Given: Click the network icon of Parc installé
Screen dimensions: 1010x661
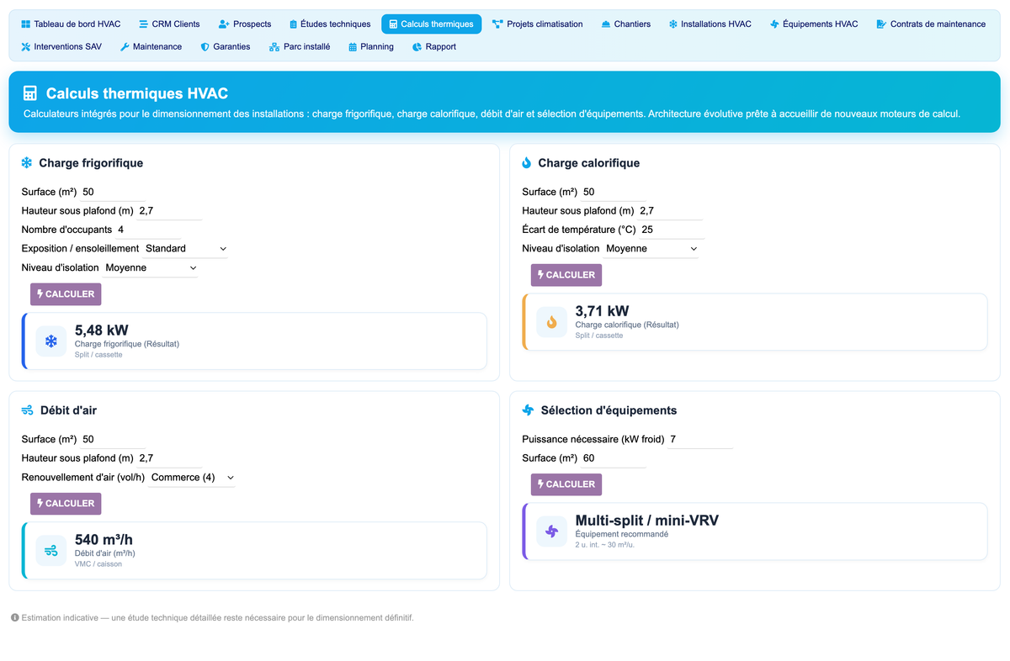Looking at the screenshot, I should [x=274, y=47].
